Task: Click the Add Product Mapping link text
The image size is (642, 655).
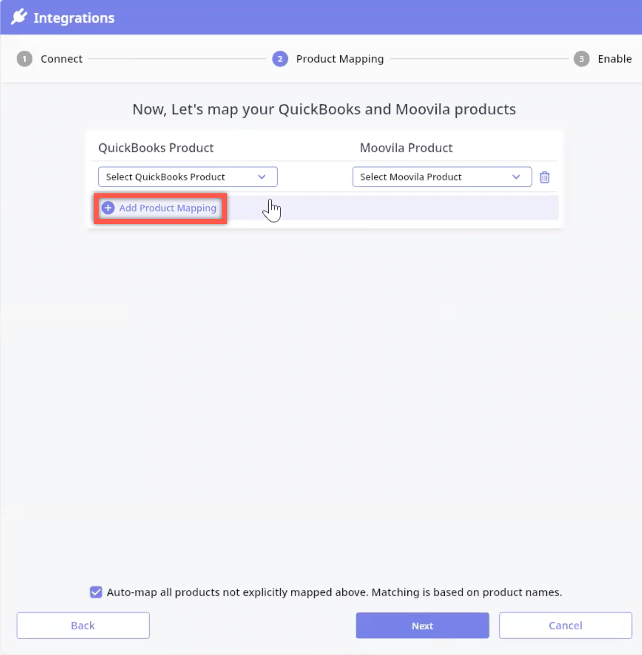Action: (x=168, y=208)
